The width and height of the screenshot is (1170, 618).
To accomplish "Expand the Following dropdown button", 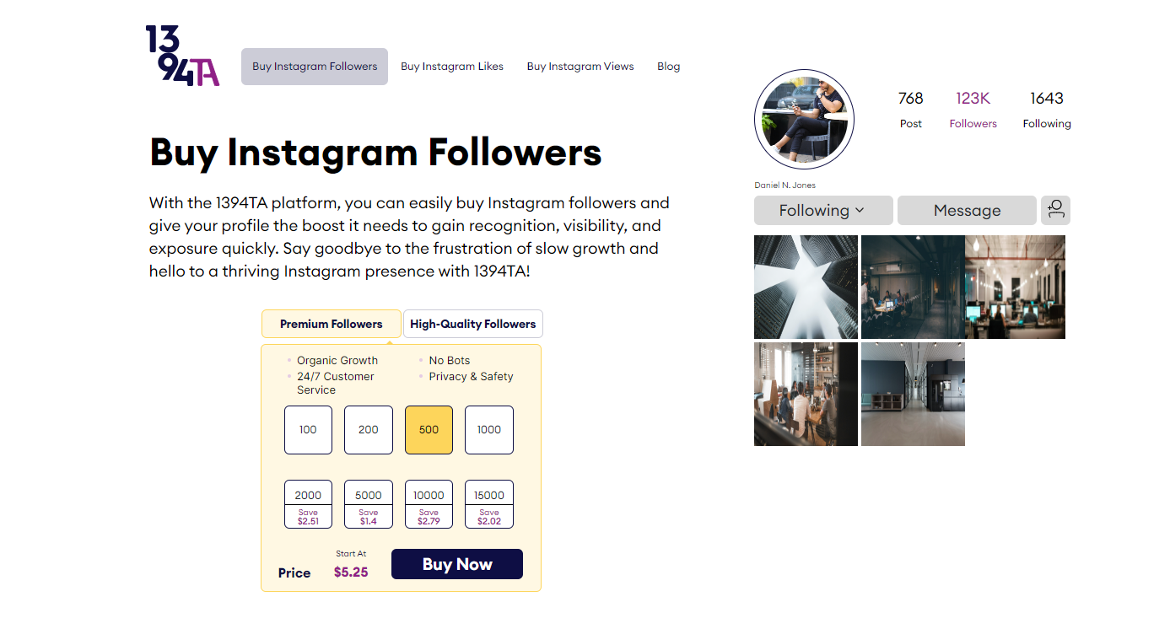I will [x=822, y=211].
